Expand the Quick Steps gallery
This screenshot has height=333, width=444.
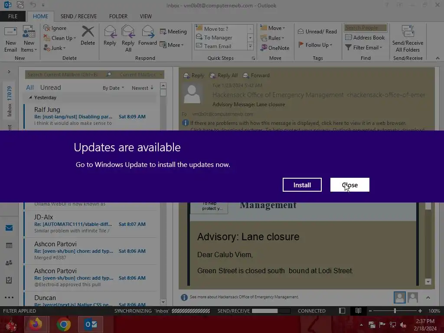(250, 46)
